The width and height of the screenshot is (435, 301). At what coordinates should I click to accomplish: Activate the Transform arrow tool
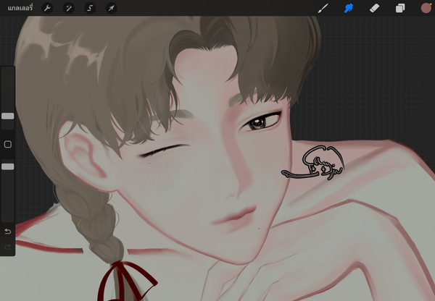111,8
